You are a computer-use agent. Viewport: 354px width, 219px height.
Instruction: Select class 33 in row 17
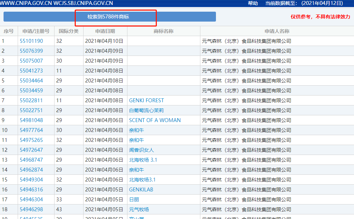click(x=59, y=200)
